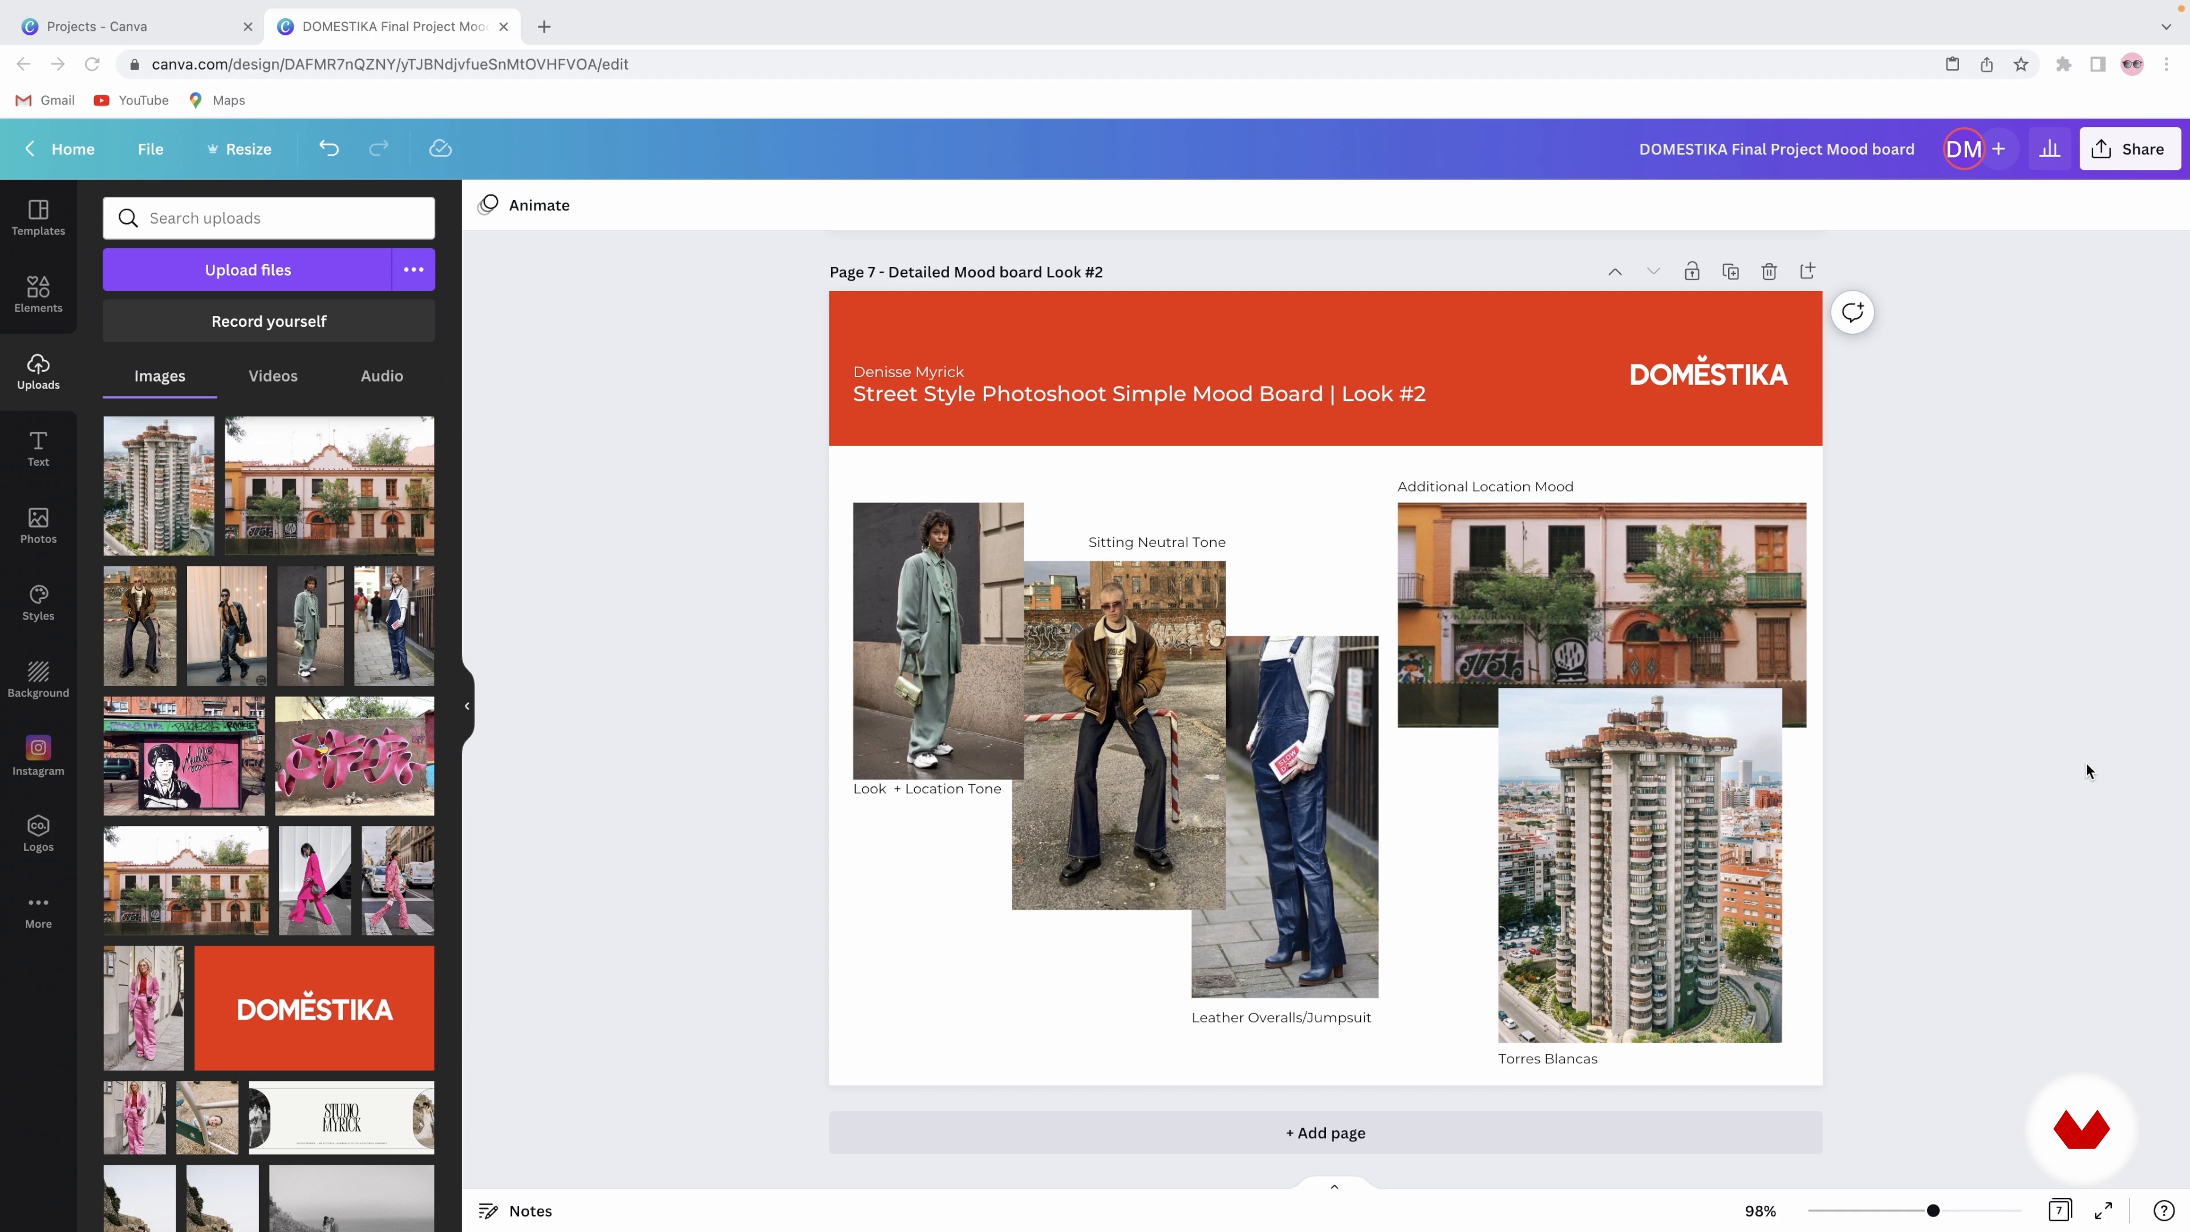Switch to the Projects - Canva tab
Image resolution: width=2190 pixels, height=1232 pixels.
click(x=136, y=26)
